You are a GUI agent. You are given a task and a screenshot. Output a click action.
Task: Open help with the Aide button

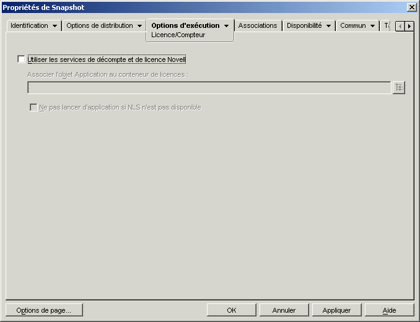(389, 310)
